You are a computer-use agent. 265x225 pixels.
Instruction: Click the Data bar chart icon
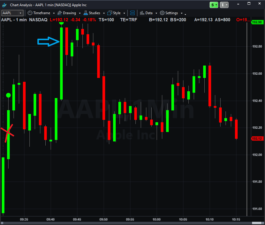(142, 13)
